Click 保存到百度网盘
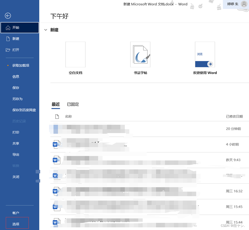Screen dimensions: 249x230 point(24,110)
